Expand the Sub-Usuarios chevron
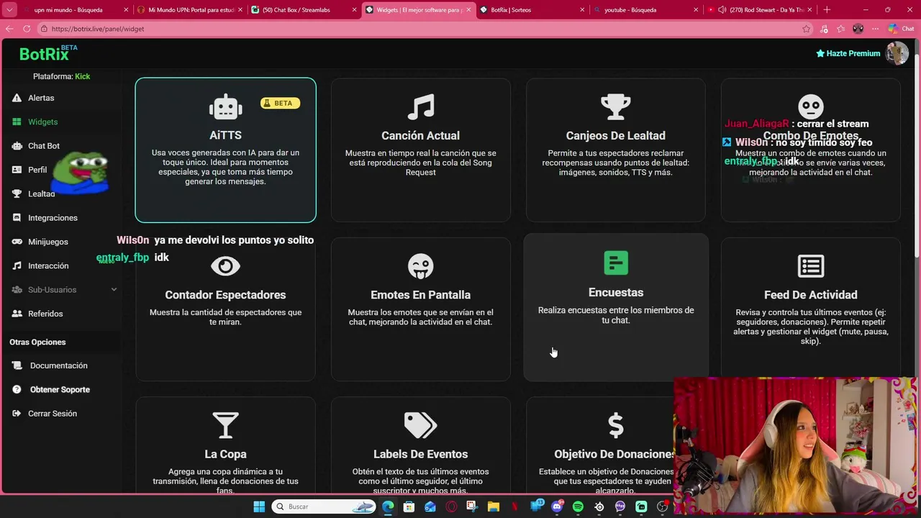Viewport: 921px width, 518px height. [114, 290]
